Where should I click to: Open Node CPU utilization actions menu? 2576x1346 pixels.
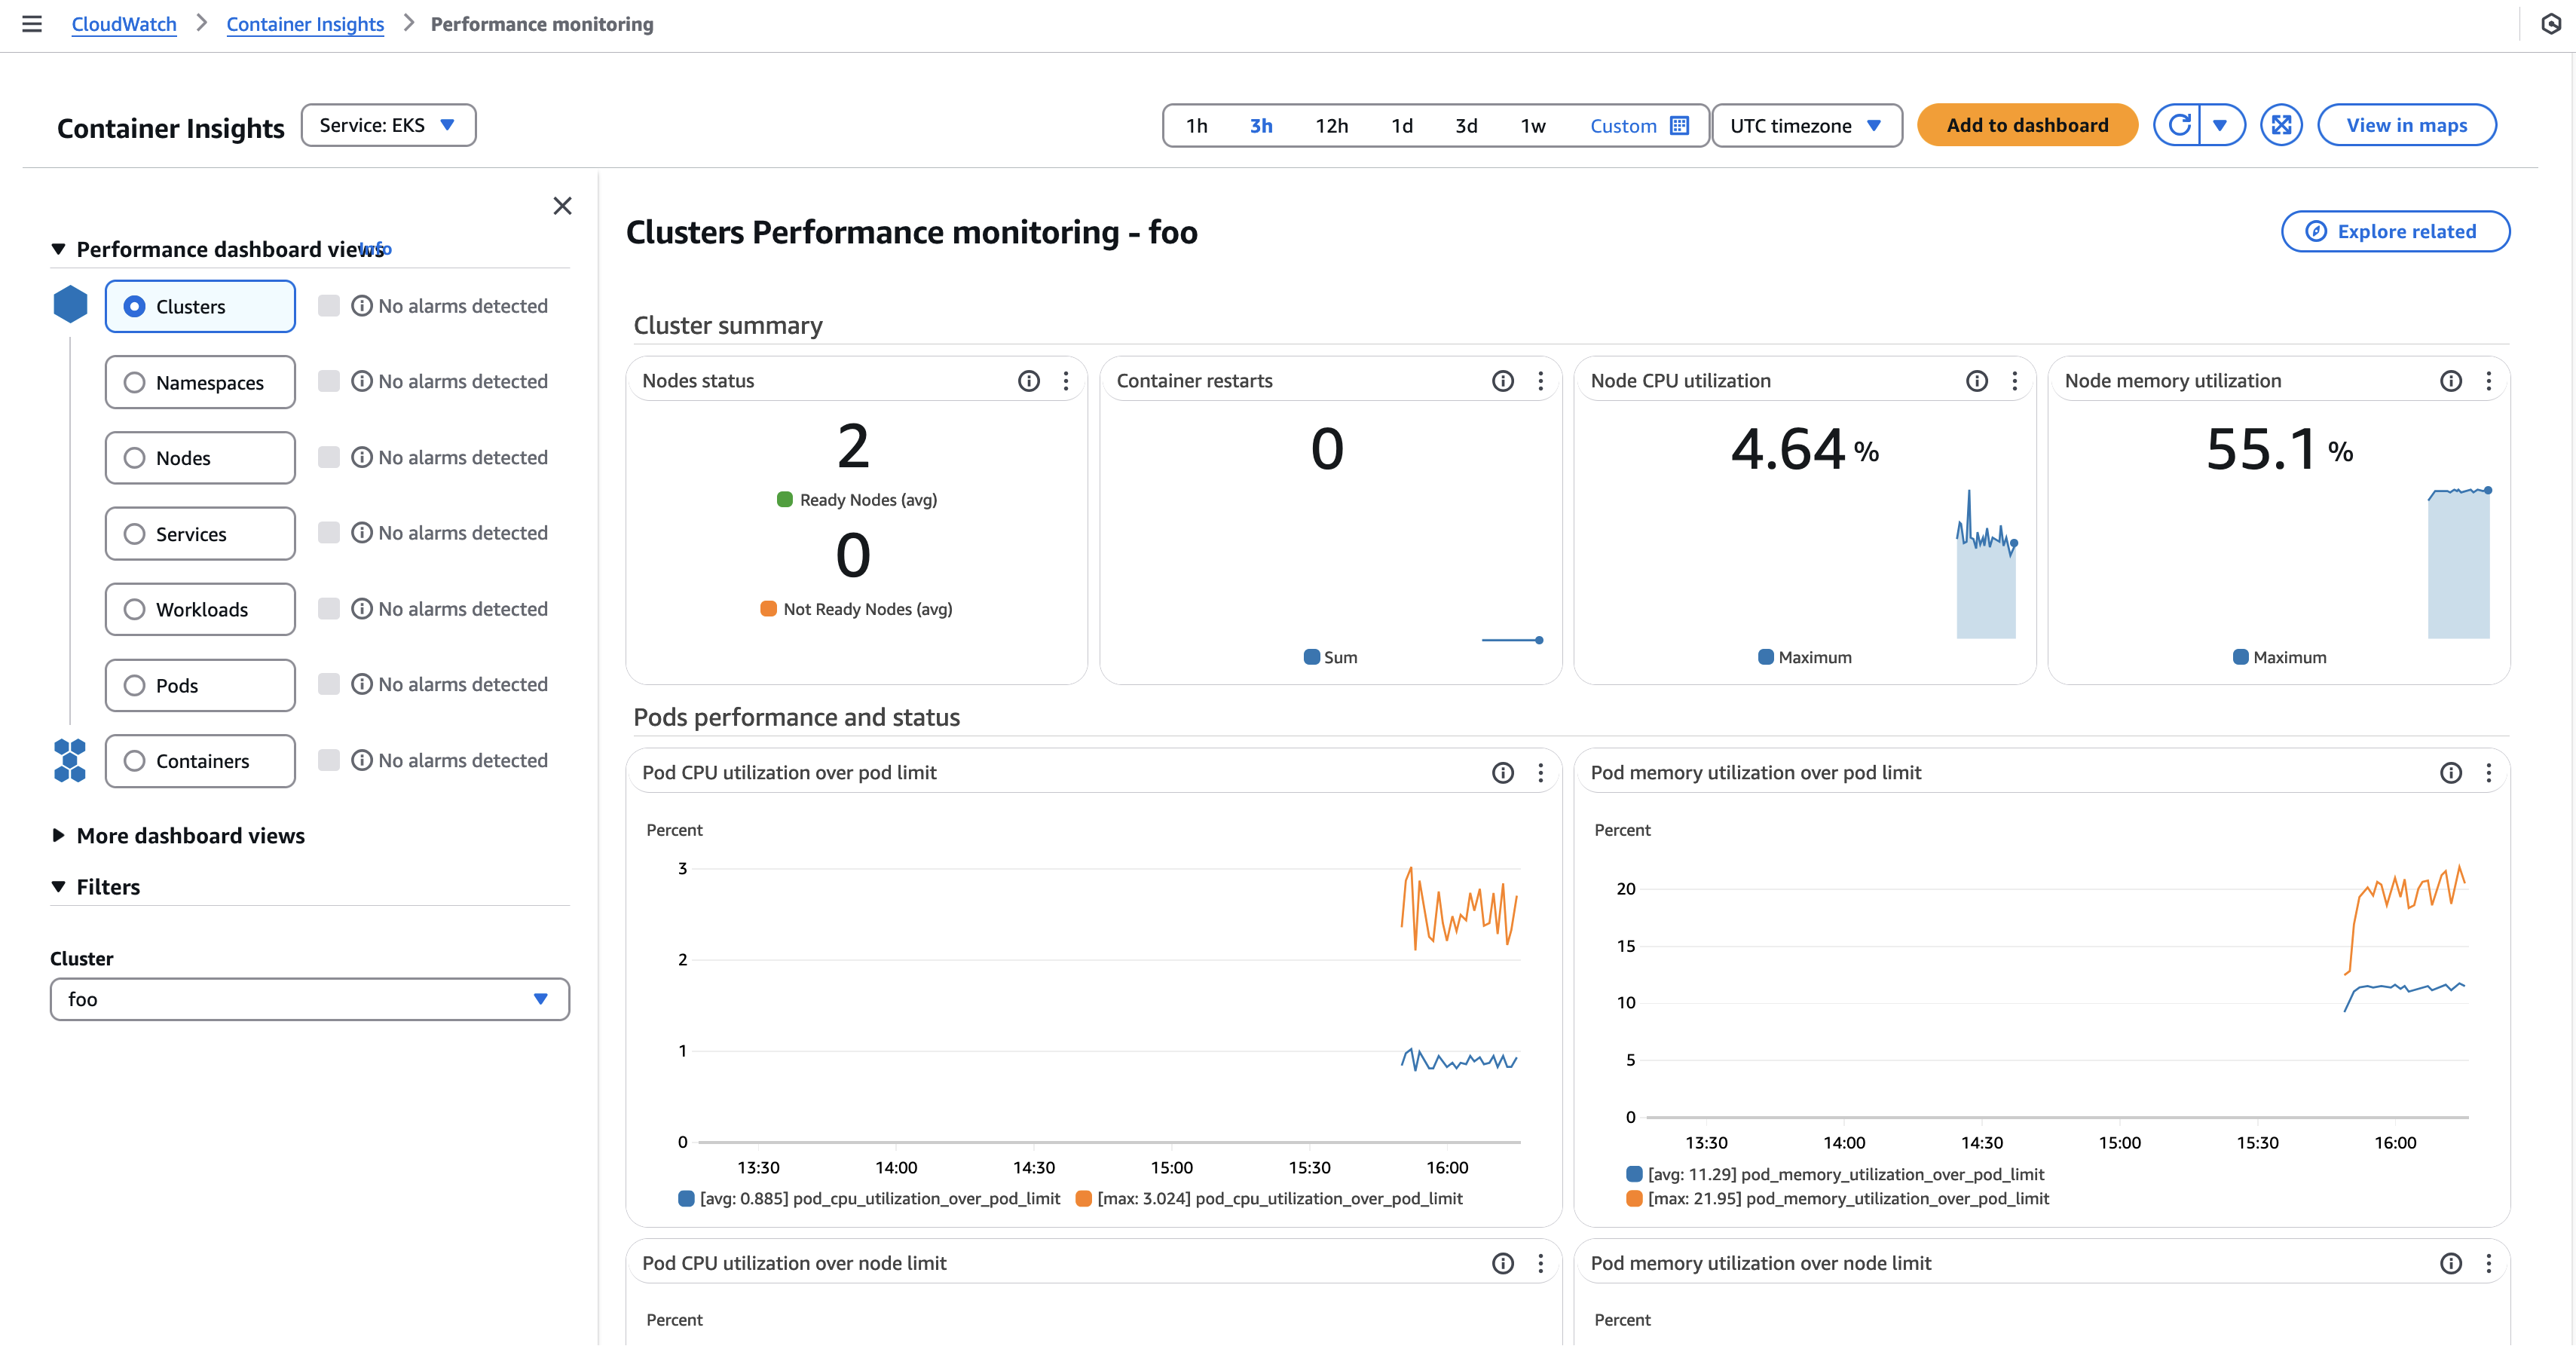[2014, 380]
